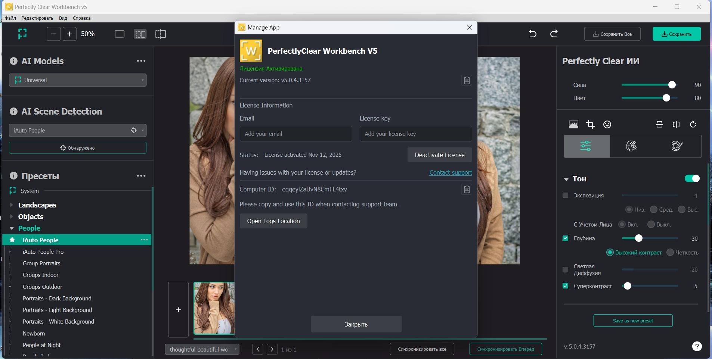Enable the Экспозиция checkbox
This screenshot has height=359, width=712.
pyautogui.click(x=566, y=196)
